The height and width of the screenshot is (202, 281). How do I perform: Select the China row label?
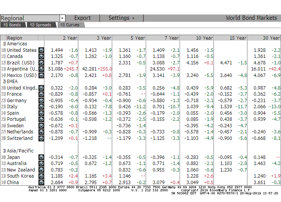(x=13, y=182)
